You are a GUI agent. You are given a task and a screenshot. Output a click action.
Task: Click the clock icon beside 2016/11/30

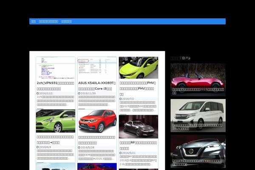(x=79, y=93)
